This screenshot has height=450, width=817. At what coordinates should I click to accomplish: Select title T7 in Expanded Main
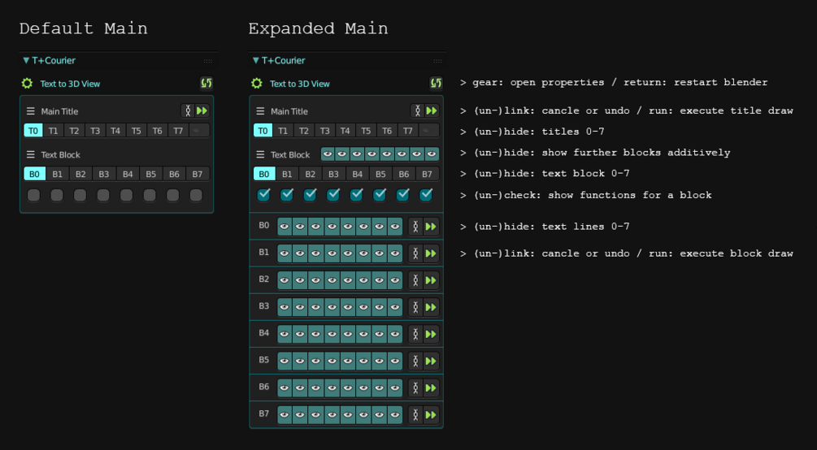click(x=407, y=130)
